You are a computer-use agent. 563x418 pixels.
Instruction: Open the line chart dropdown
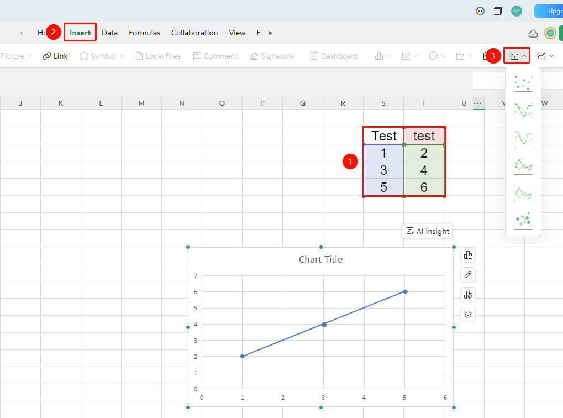point(410,56)
